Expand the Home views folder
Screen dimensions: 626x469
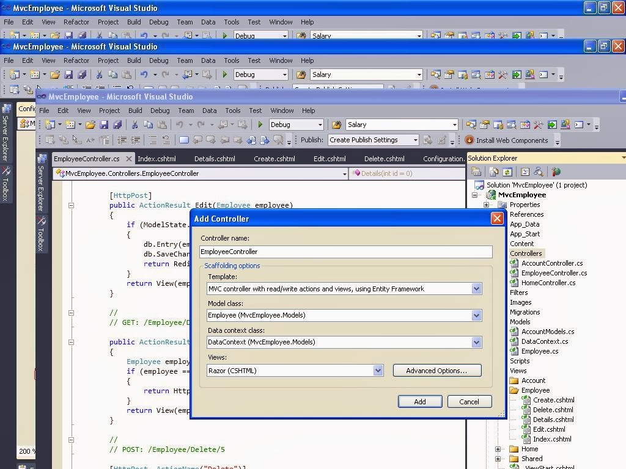[498, 449]
